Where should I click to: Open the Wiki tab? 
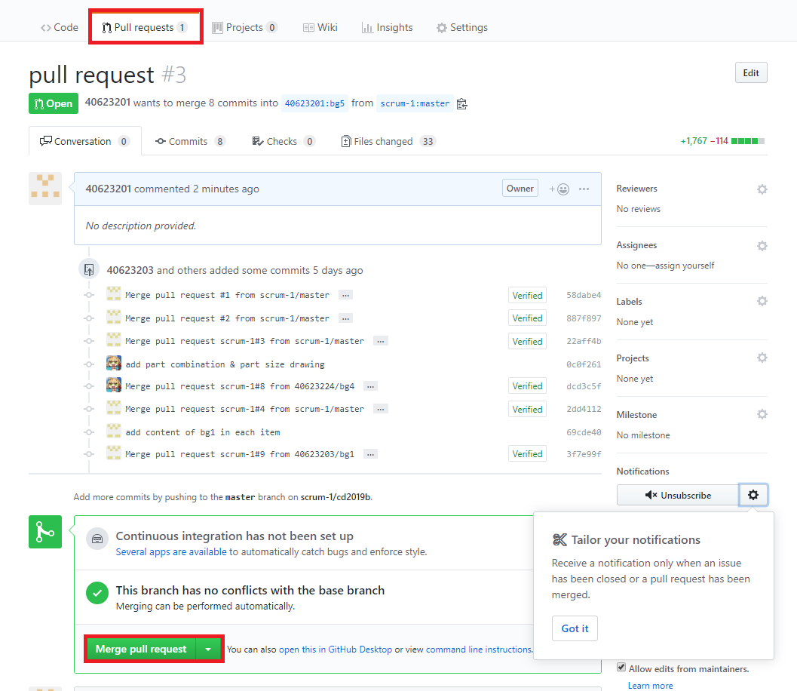pos(320,27)
